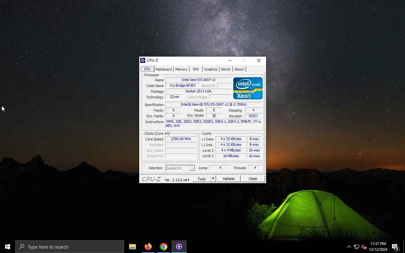Minimize the CPU-Z window
This screenshot has height=253, width=405.
[x=230, y=60]
